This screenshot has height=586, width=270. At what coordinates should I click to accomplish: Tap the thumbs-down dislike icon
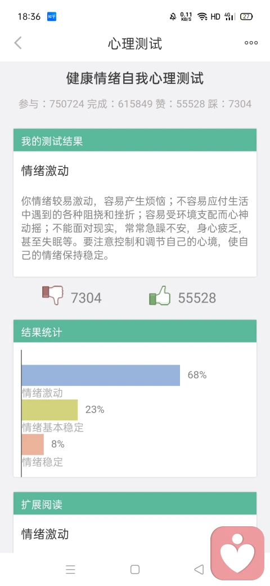pos(52,296)
